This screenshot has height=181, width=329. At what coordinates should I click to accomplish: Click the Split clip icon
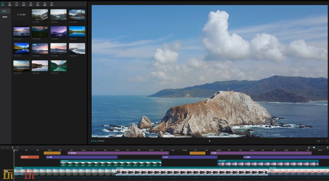[13, 148]
